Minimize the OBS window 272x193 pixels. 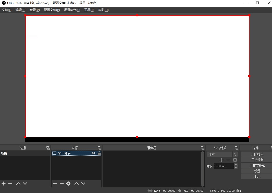246,3
